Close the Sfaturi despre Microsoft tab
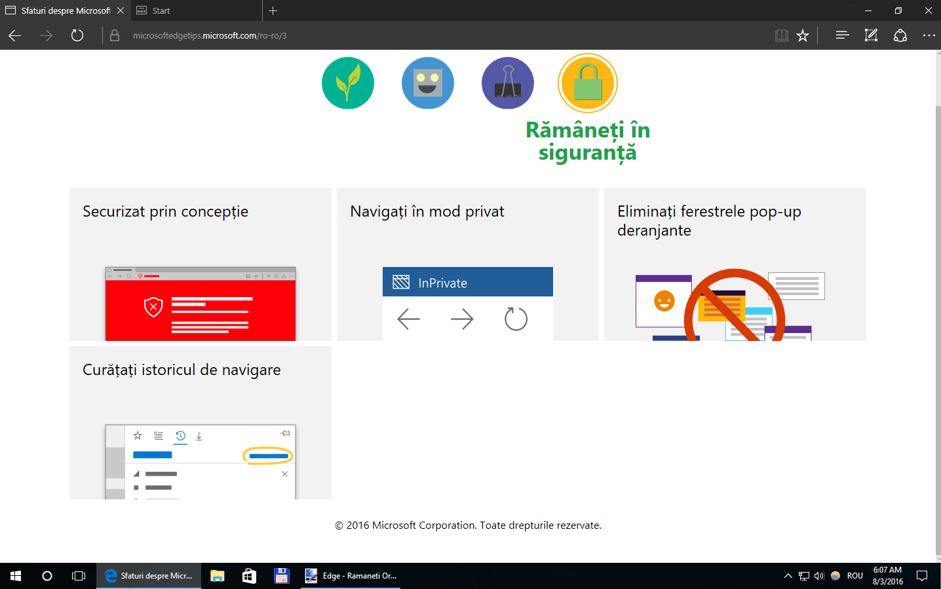Image resolution: width=941 pixels, height=589 pixels. [x=121, y=10]
